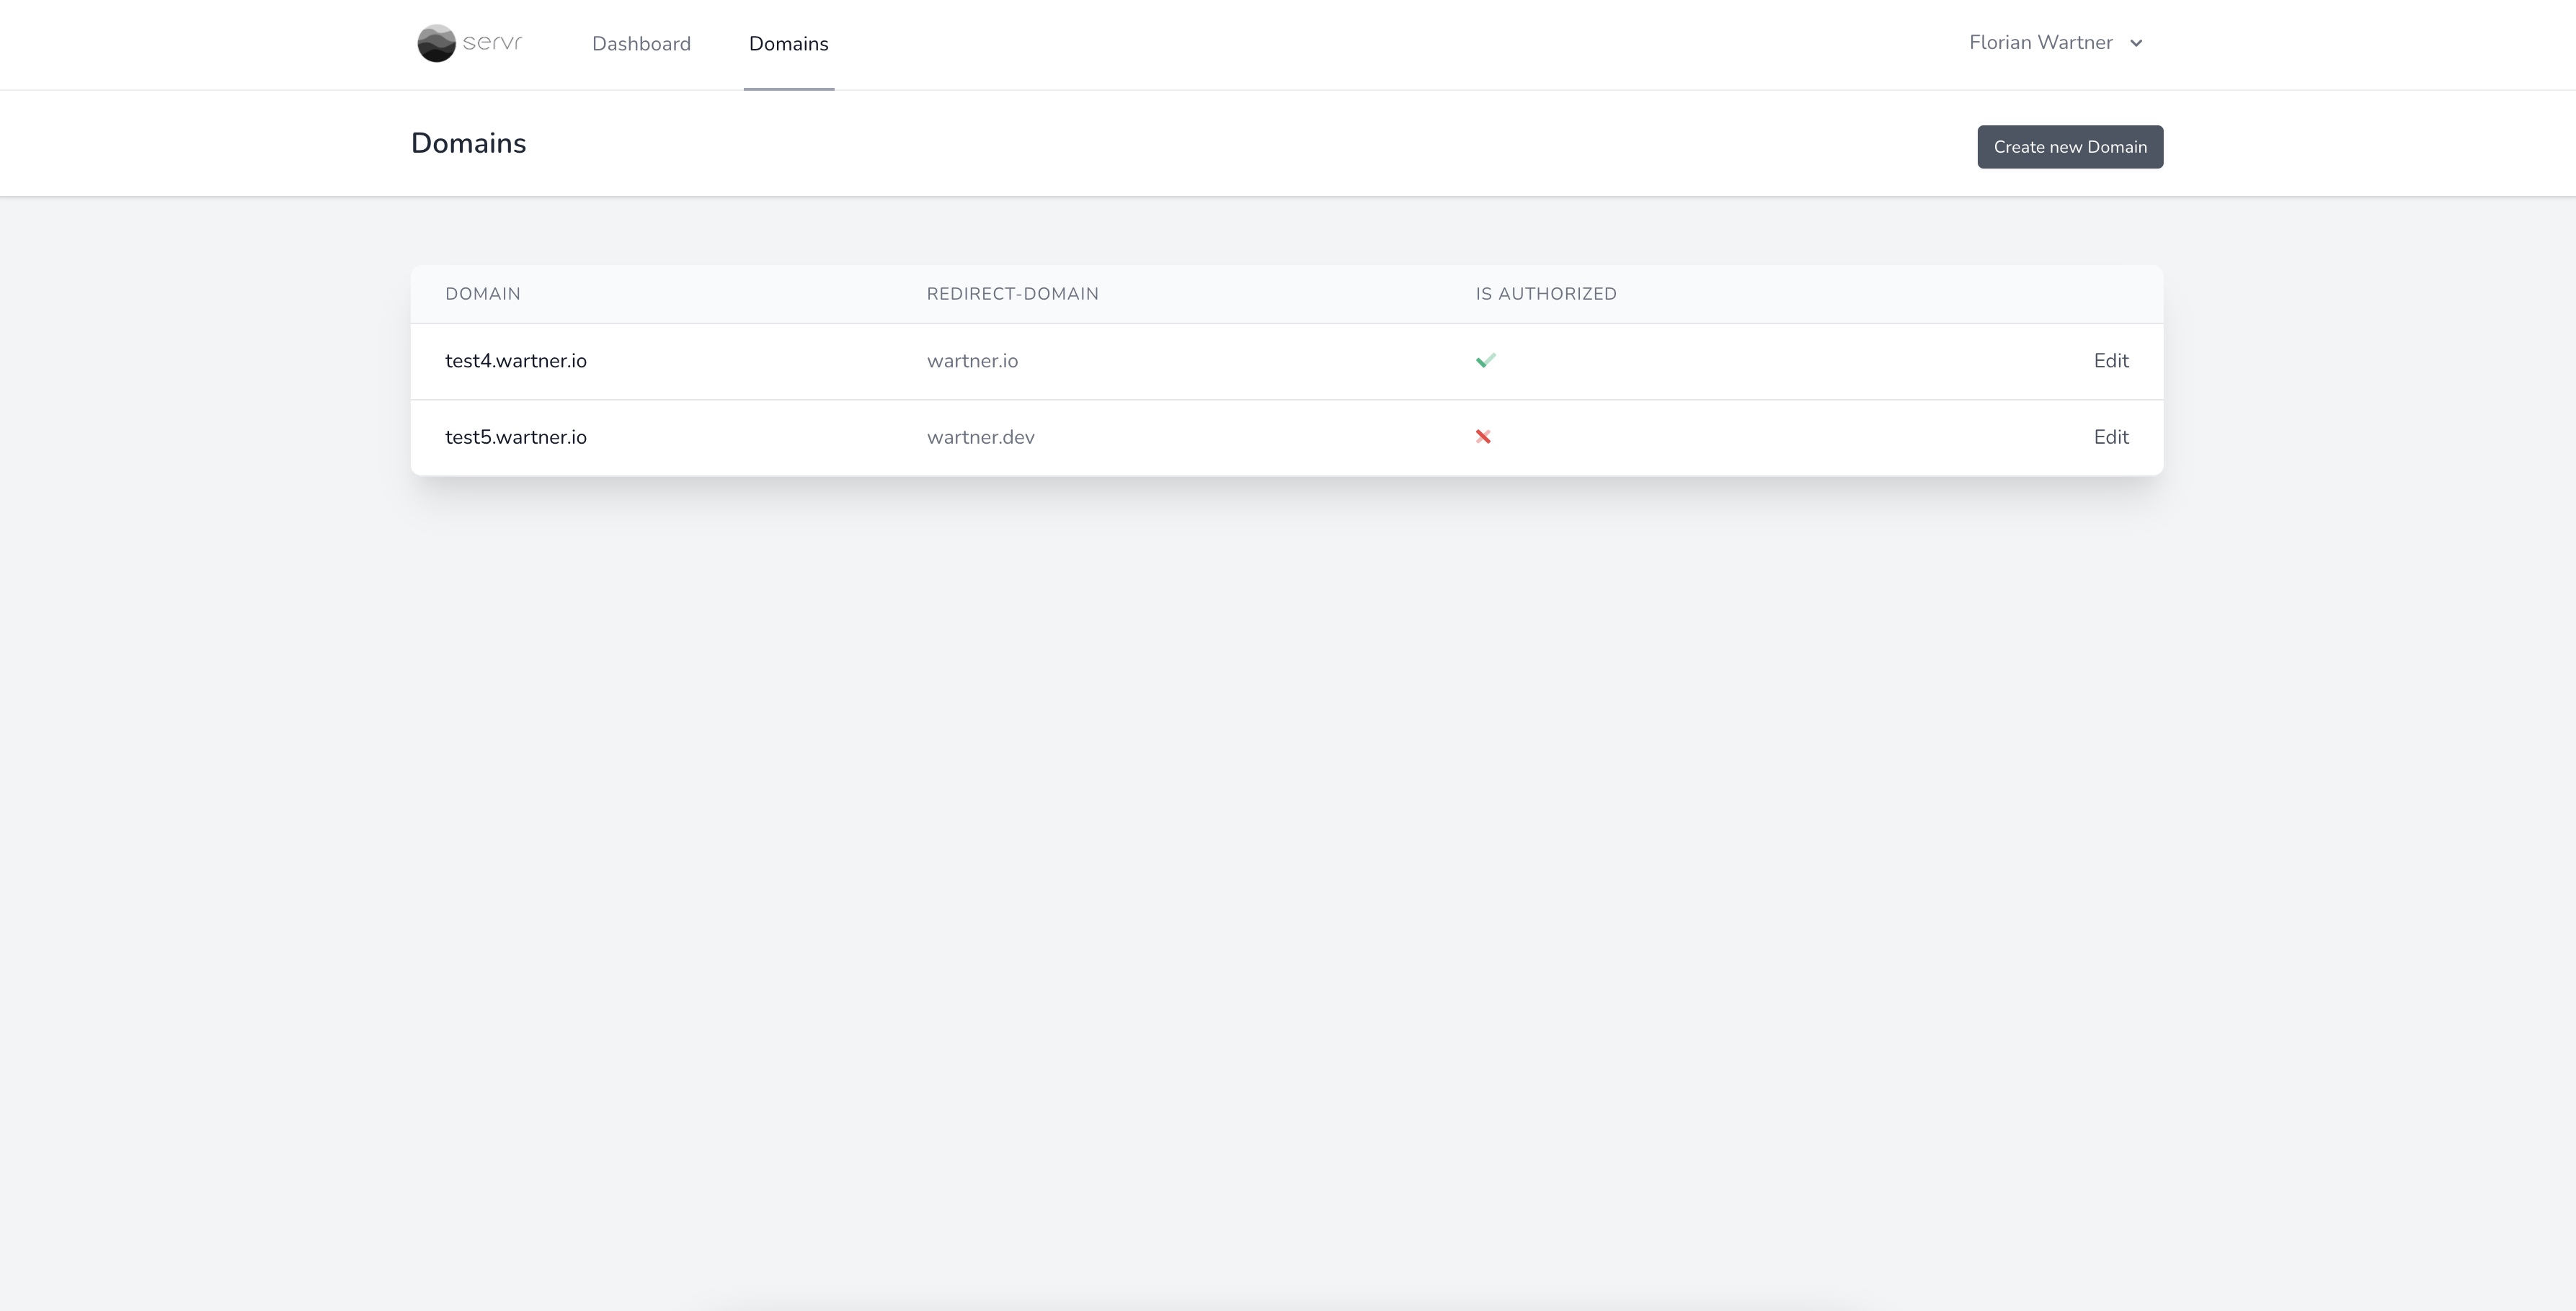Click the test5.wartner.io domain name

click(x=516, y=437)
